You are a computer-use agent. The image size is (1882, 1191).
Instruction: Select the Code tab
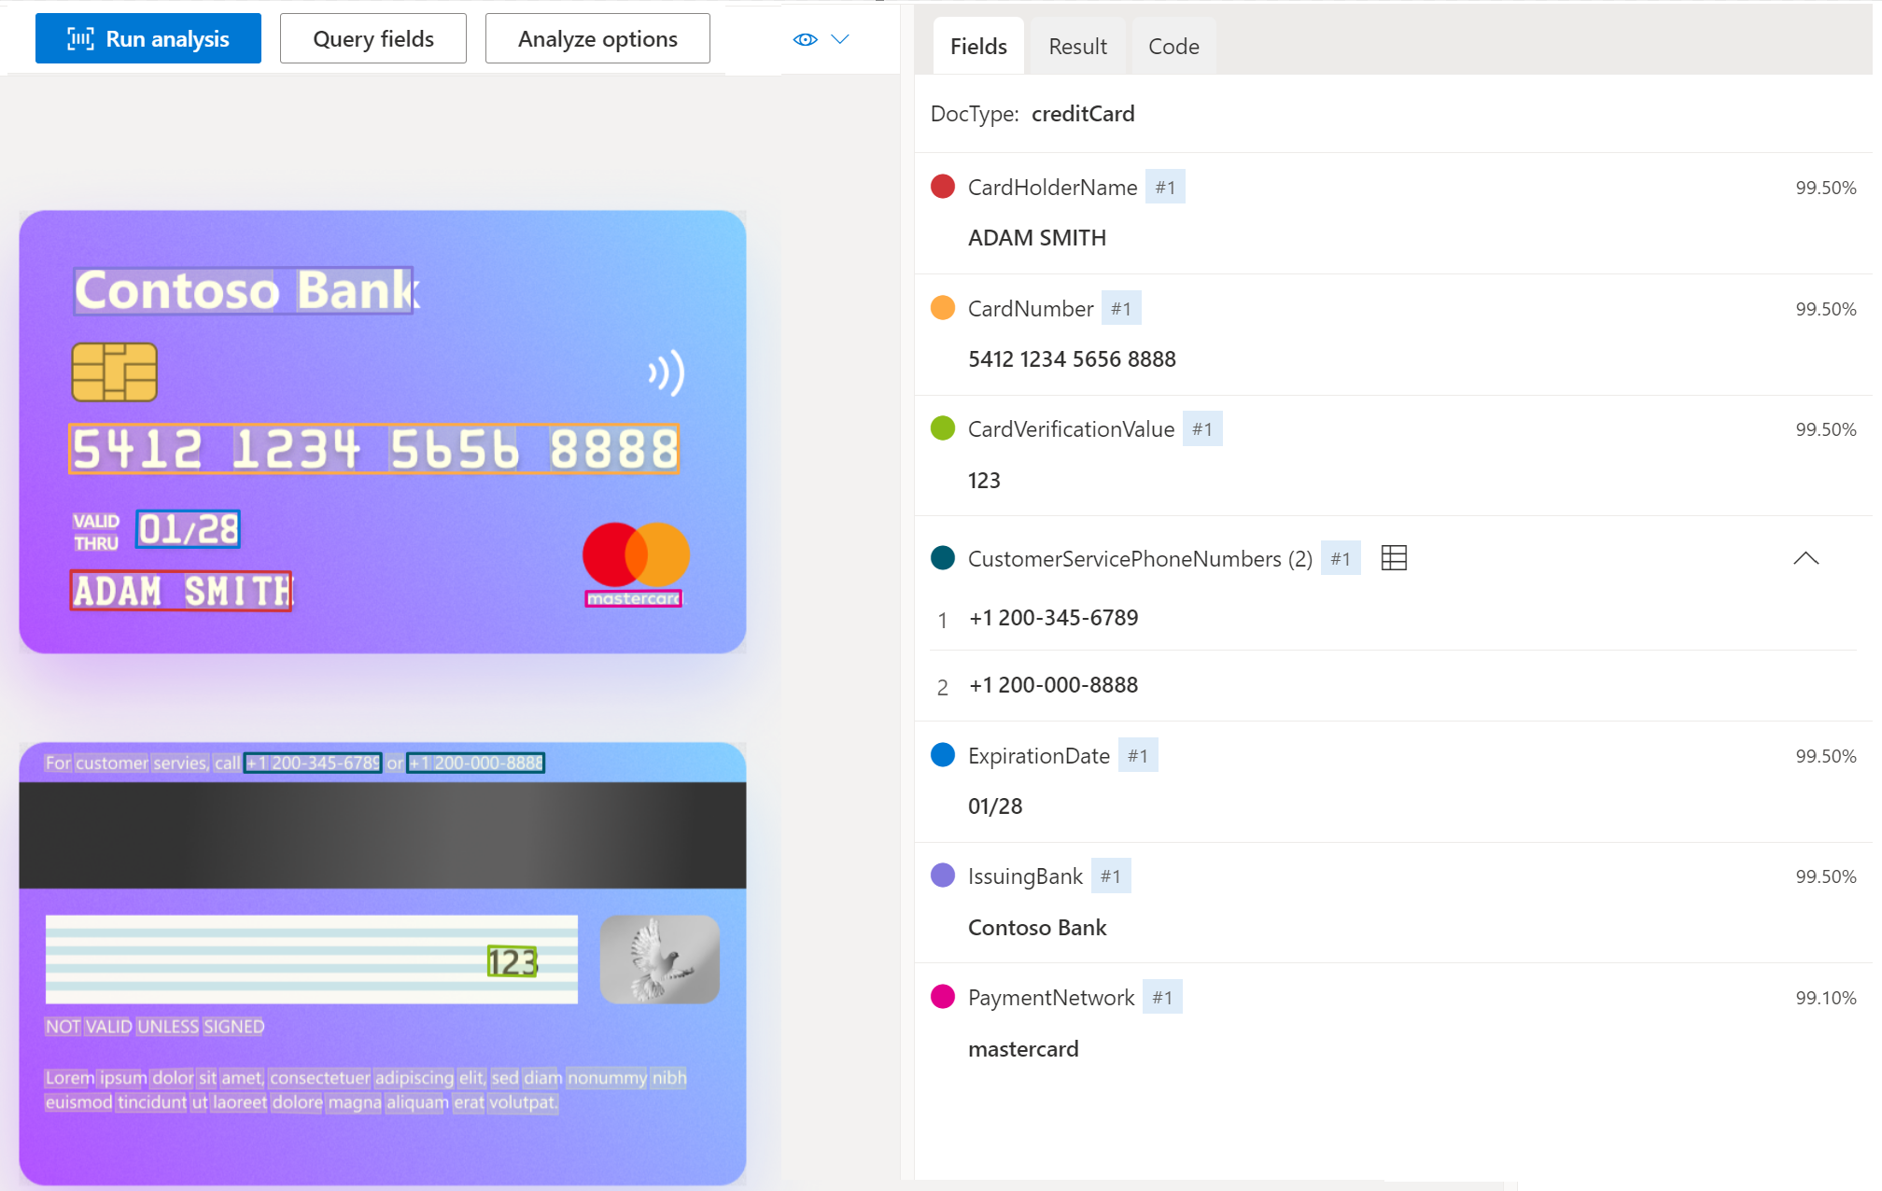[x=1173, y=46]
